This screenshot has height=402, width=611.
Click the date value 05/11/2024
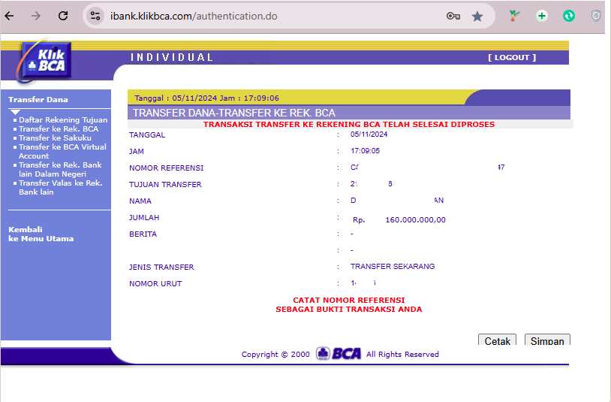(369, 135)
